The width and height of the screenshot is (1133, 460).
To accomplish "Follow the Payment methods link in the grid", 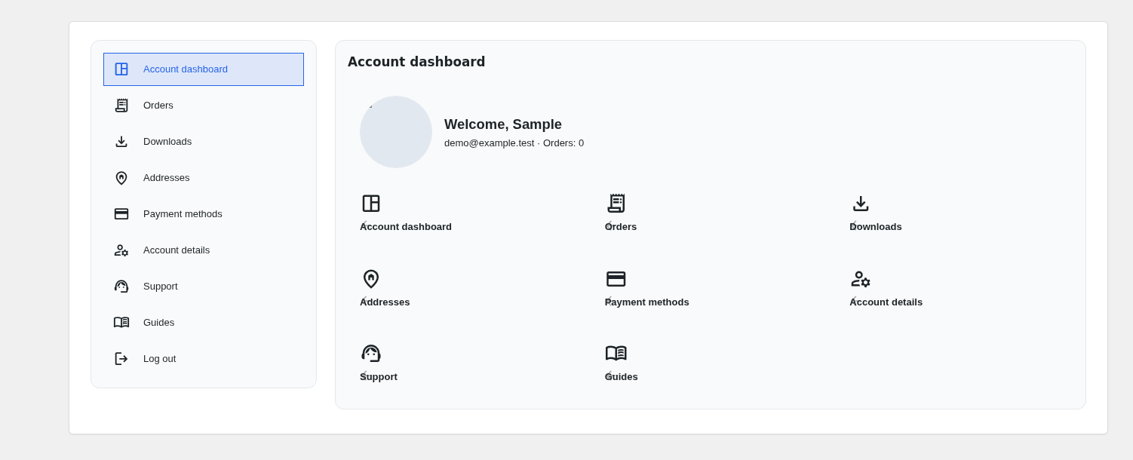I will [647, 302].
